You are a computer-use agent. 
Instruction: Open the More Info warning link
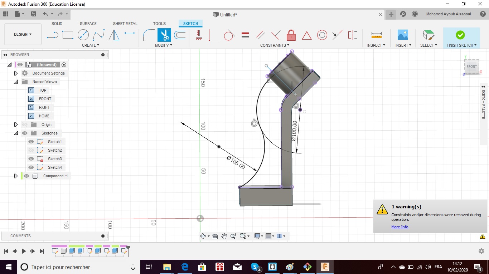400,227
